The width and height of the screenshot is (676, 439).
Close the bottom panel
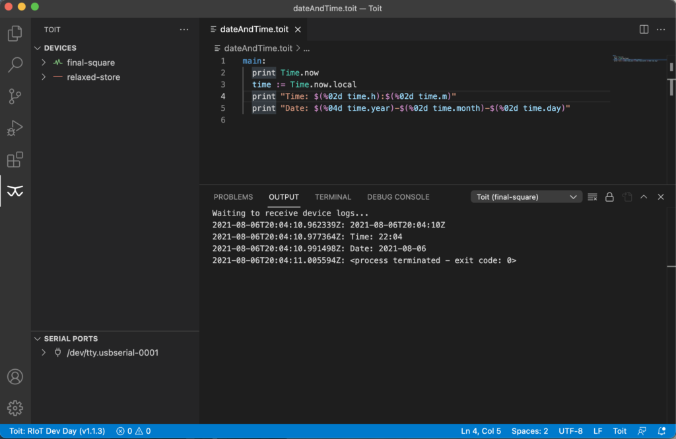(661, 196)
